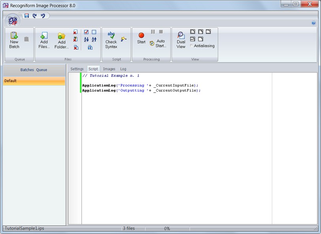321x234 pixels.
Task: Open the Add Files dialog
Action: (44, 40)
